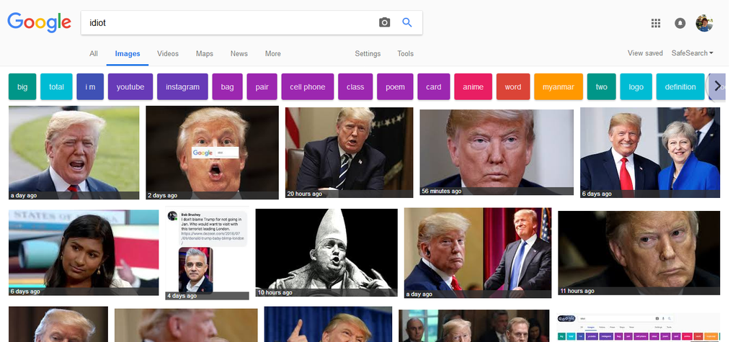
Task: Expand the SafeSearch dropdown
Action: [692, 53]
